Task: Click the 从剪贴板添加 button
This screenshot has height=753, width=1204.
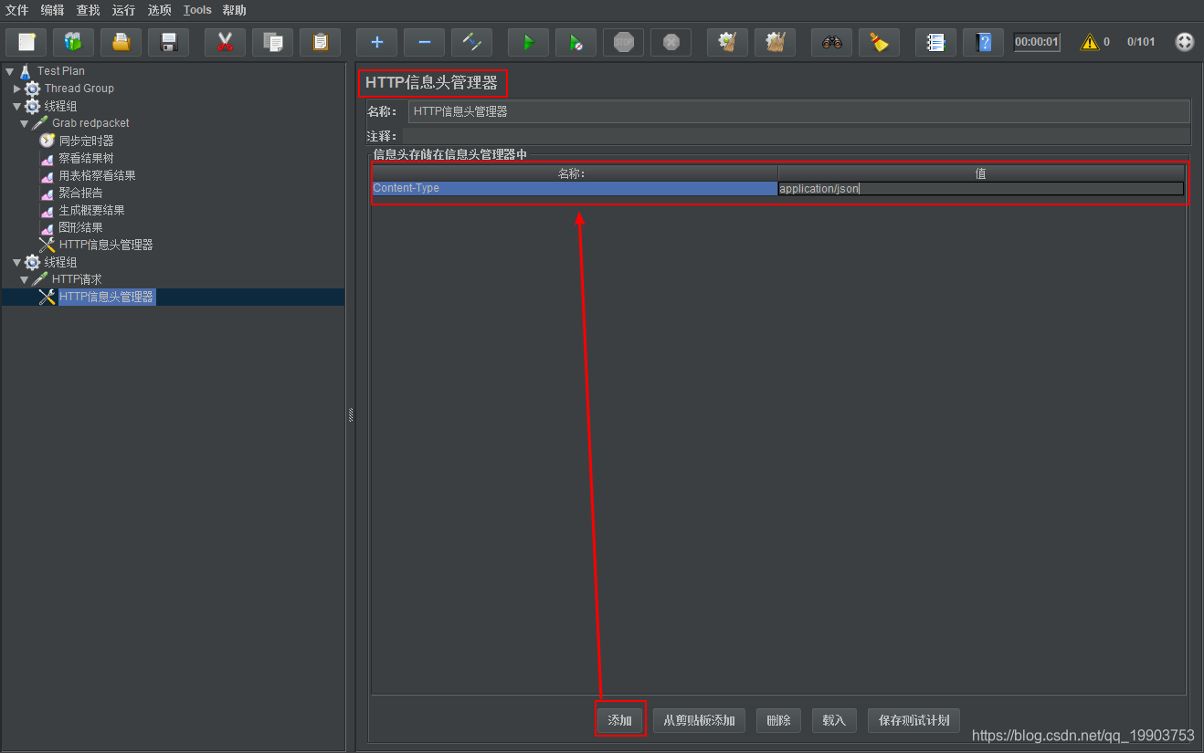Action: [x=699, y=720]
